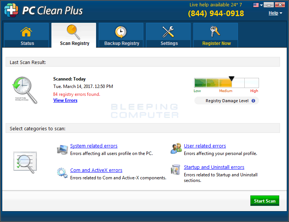Click 'Errors related to Startup and Uninstall sections.' text

point(221,177)
